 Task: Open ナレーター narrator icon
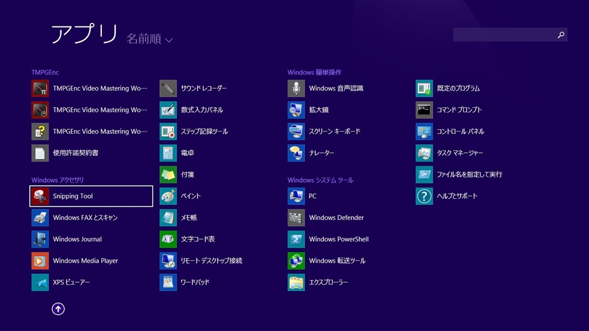[296, 153]
